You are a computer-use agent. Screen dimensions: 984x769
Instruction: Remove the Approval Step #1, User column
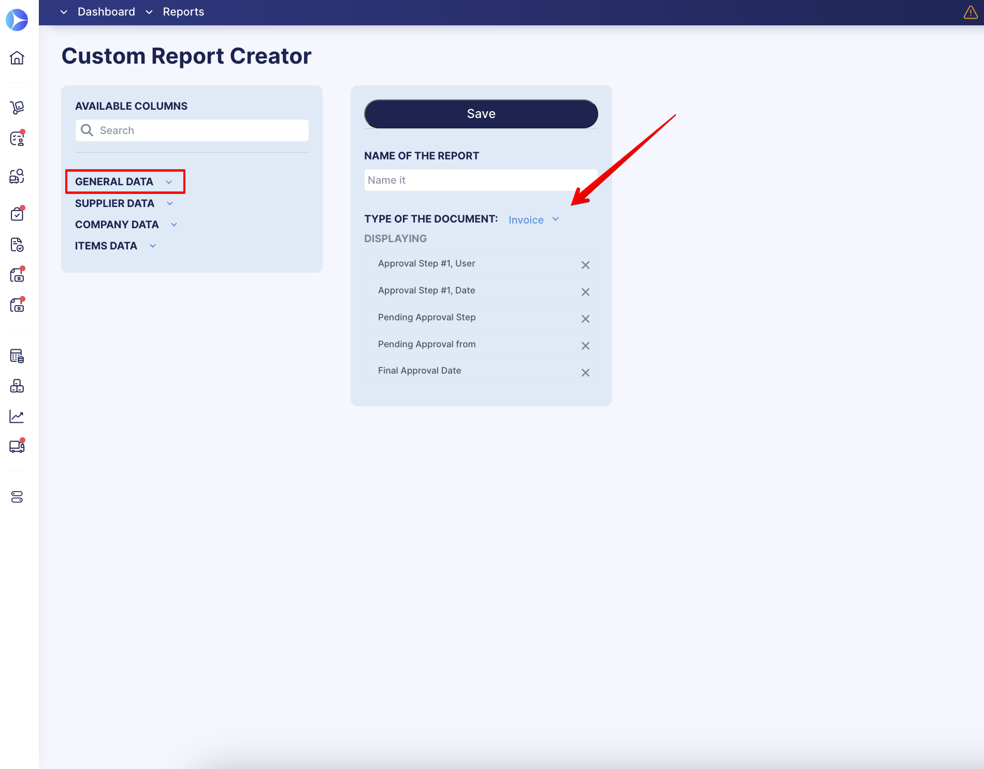pyautogui.click(x=585, y=265)
